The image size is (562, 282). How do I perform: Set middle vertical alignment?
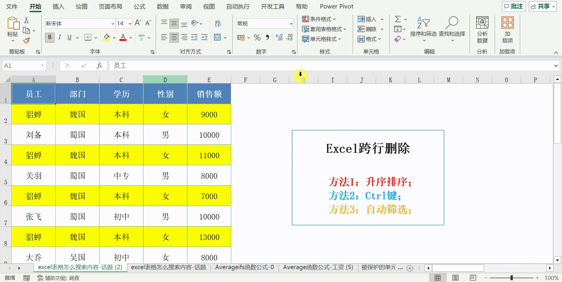(x=174, y=23)
